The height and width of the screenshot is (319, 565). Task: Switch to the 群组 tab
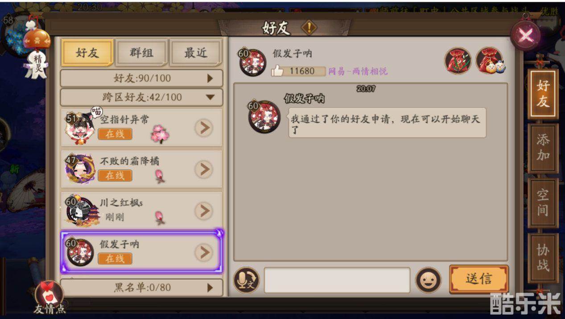click(x=141, y=53)
